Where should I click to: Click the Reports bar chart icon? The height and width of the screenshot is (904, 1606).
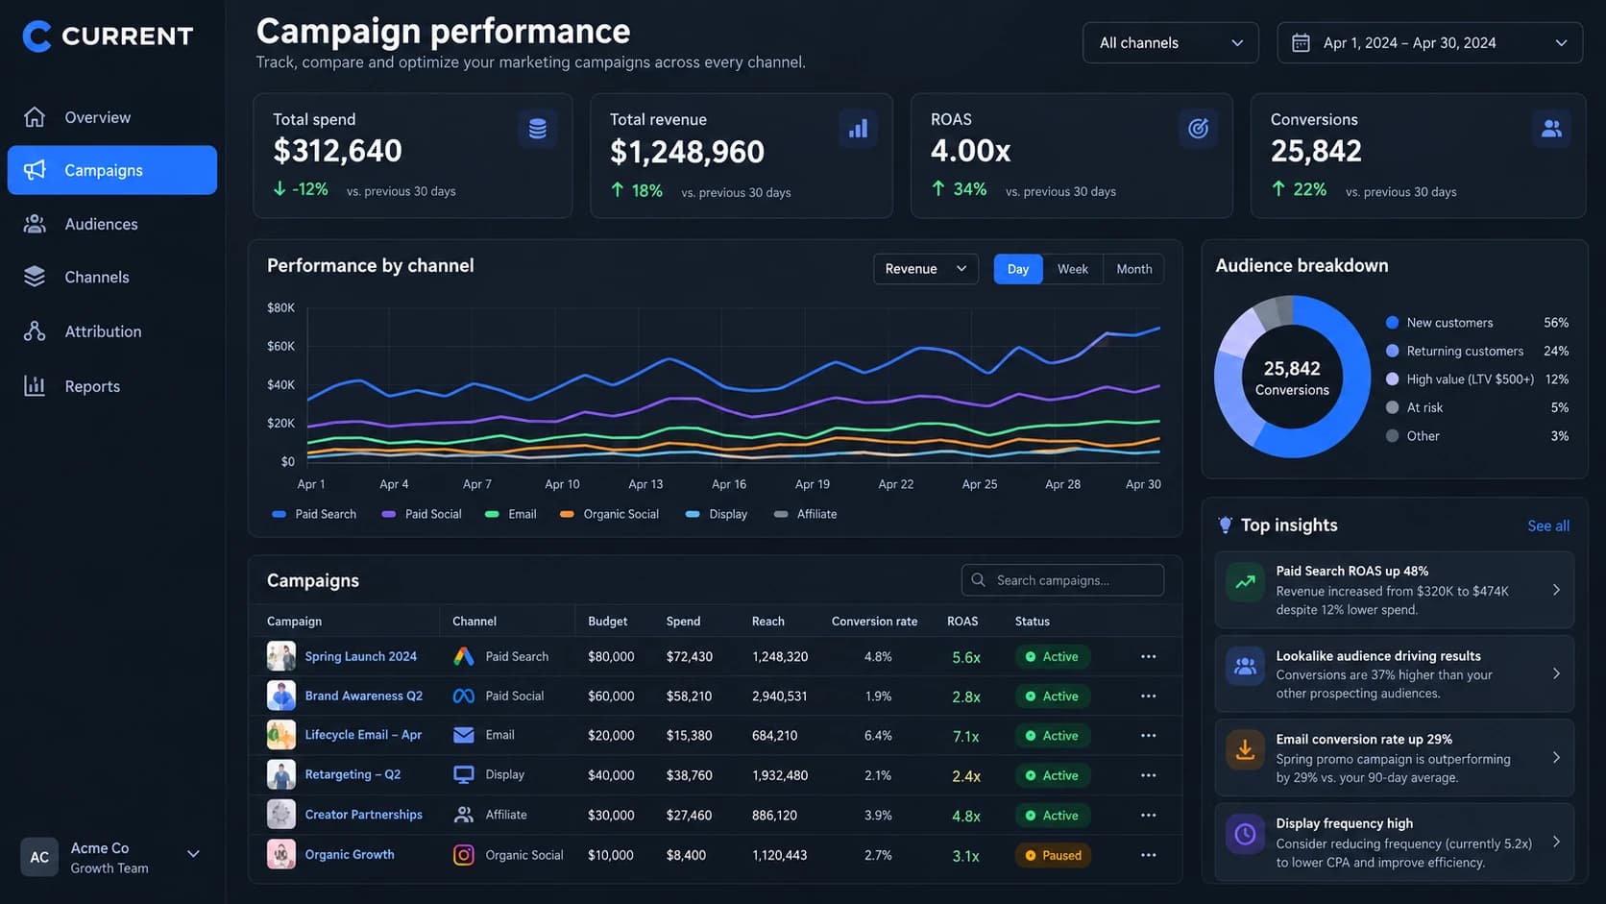[35, 386]
